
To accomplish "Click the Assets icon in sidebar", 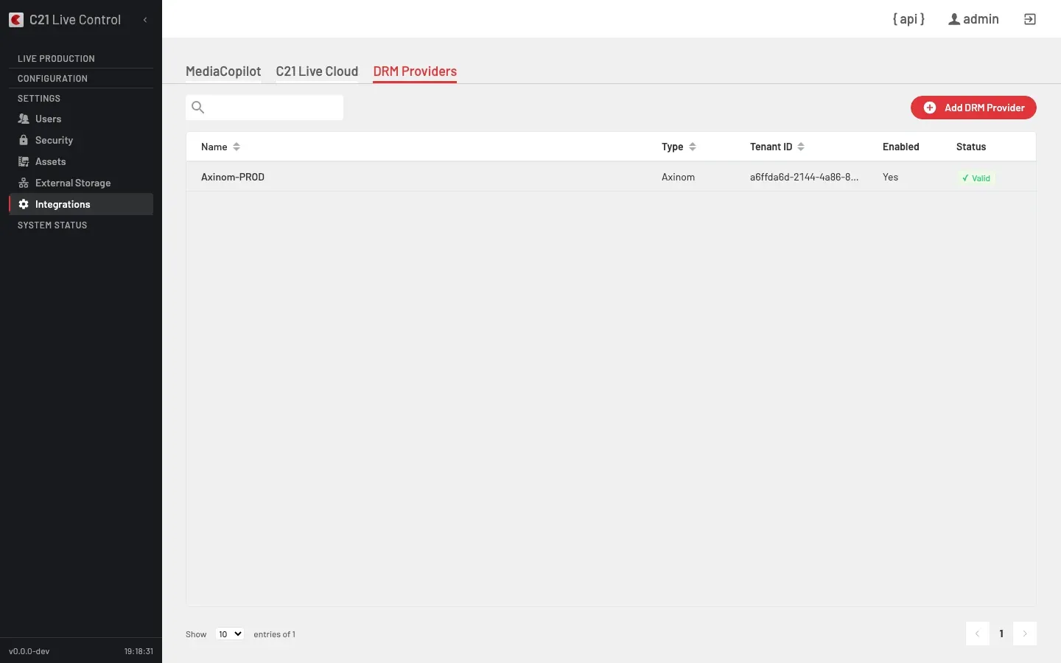I will point(24,161).
